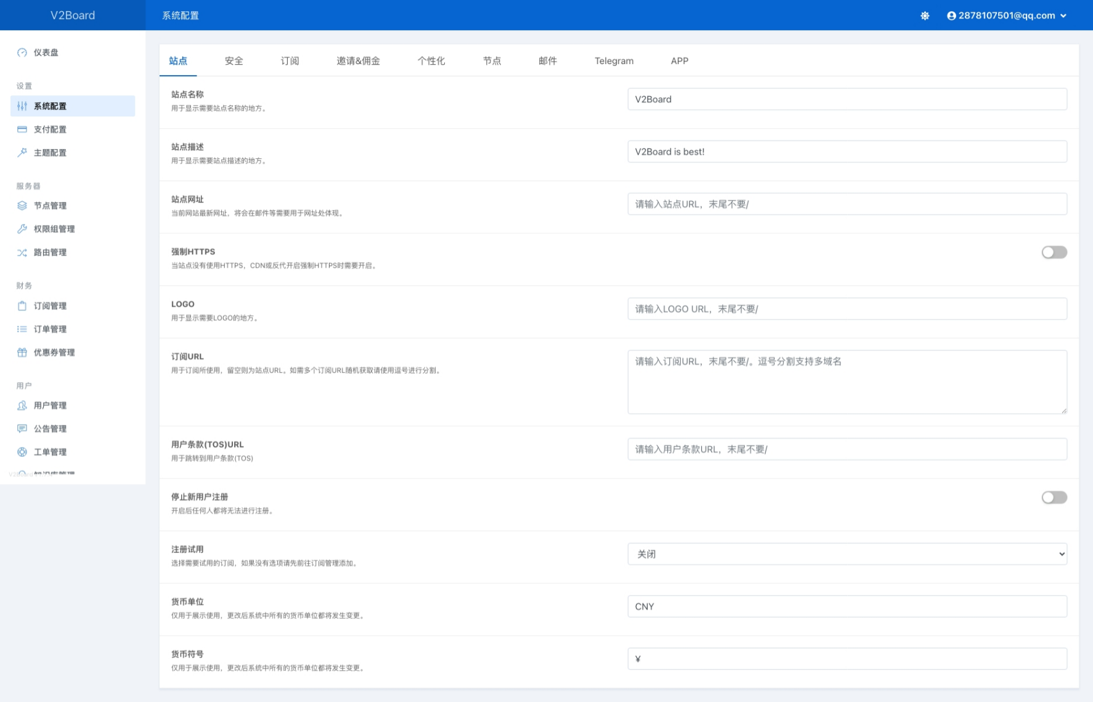Open the 邀请&佣金 tab

click(x=359, y=61)
